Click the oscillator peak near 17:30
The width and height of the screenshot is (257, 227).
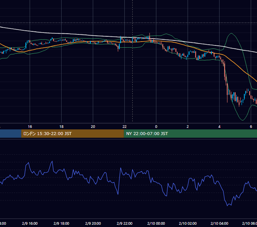click(52, 162)
